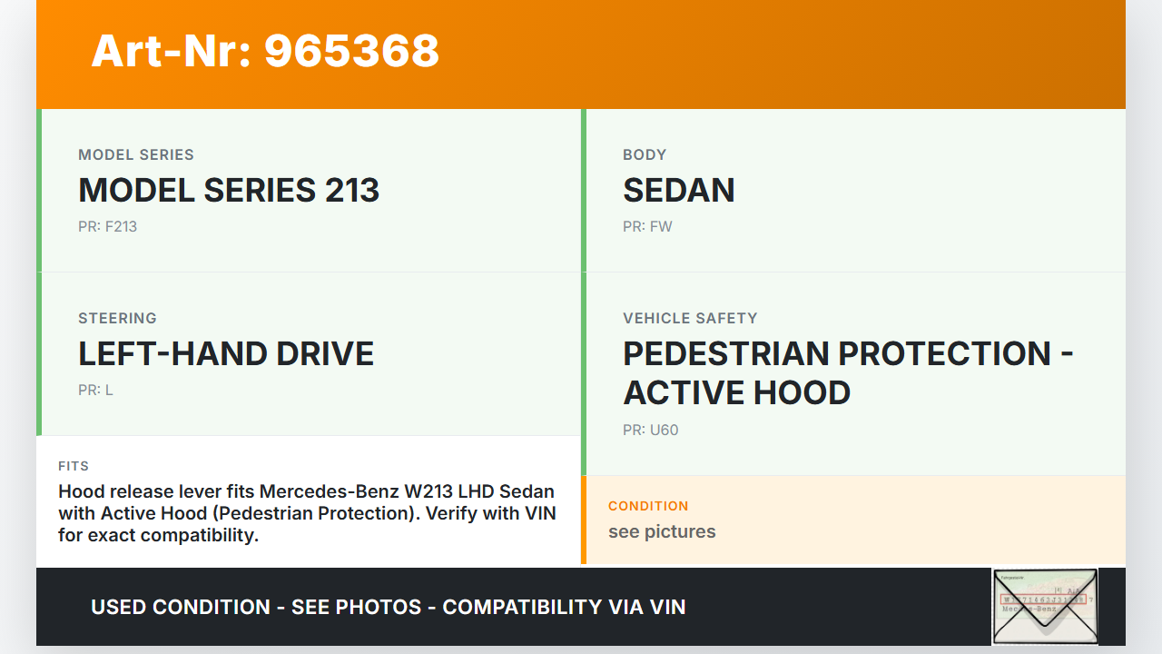Image resolution: width=1162 pixels, height=654 pixels.
Task: Click the Art-Nr: 965368 heading
Action: click(x=265, y=51)
